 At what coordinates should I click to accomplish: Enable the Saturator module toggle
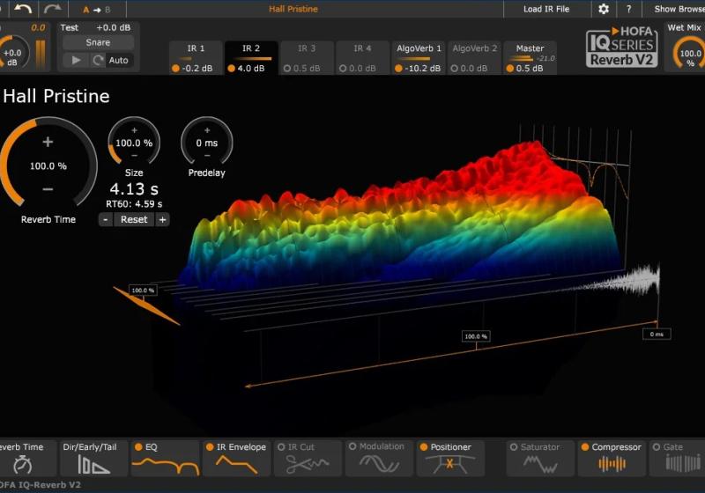[x=514, y=447]
